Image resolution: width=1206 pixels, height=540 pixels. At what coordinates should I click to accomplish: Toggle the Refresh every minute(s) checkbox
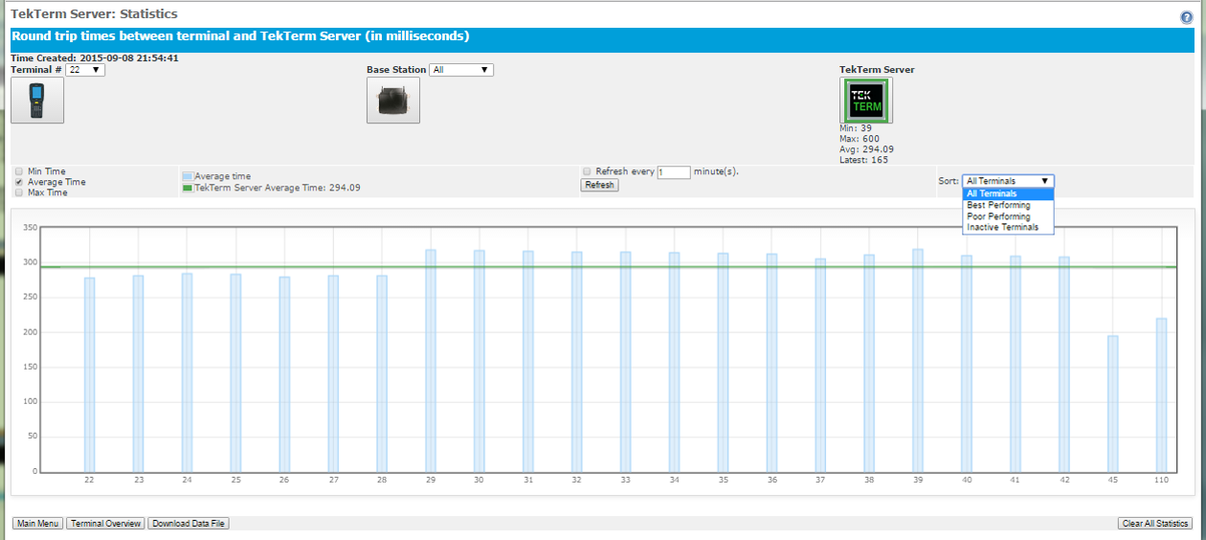click(x=587, y=171)
